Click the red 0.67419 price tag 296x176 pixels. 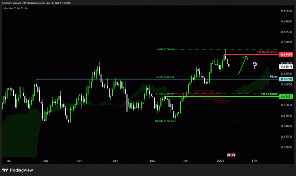point(286,54)
